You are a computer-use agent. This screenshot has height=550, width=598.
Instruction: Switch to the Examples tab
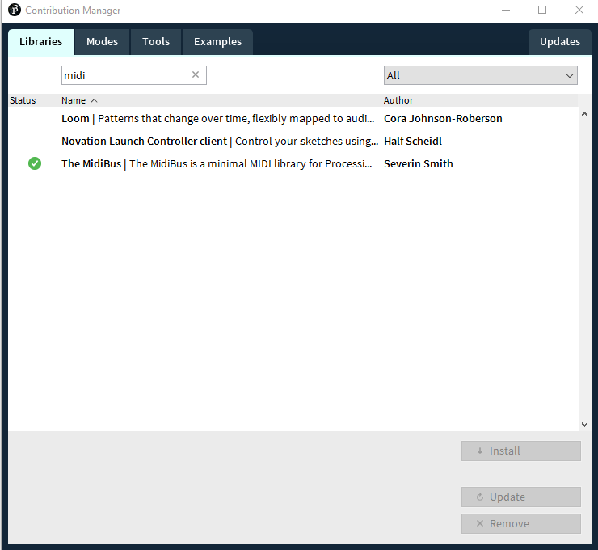click(x=217, y=42)
